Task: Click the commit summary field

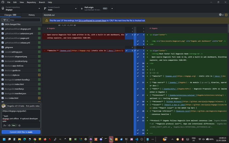Action: click(x=24, y=106)
